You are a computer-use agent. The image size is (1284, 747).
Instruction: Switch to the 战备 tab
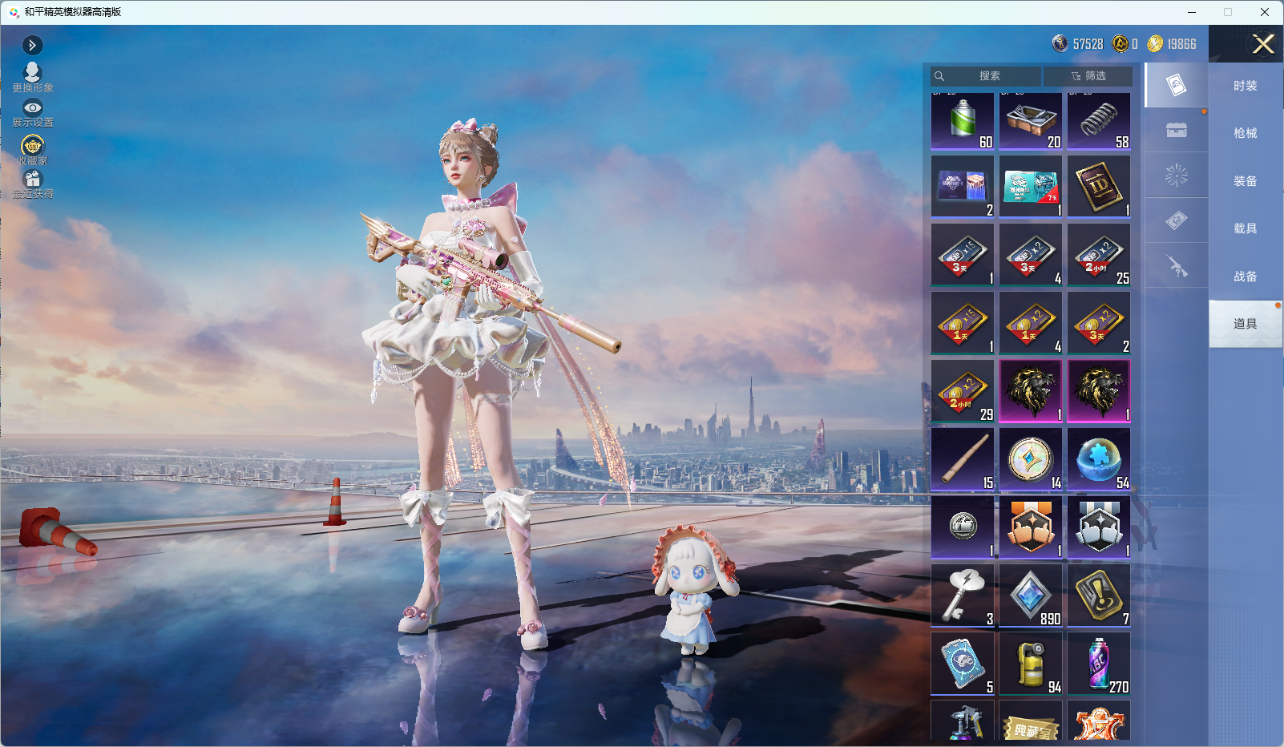coord(1246,277)
